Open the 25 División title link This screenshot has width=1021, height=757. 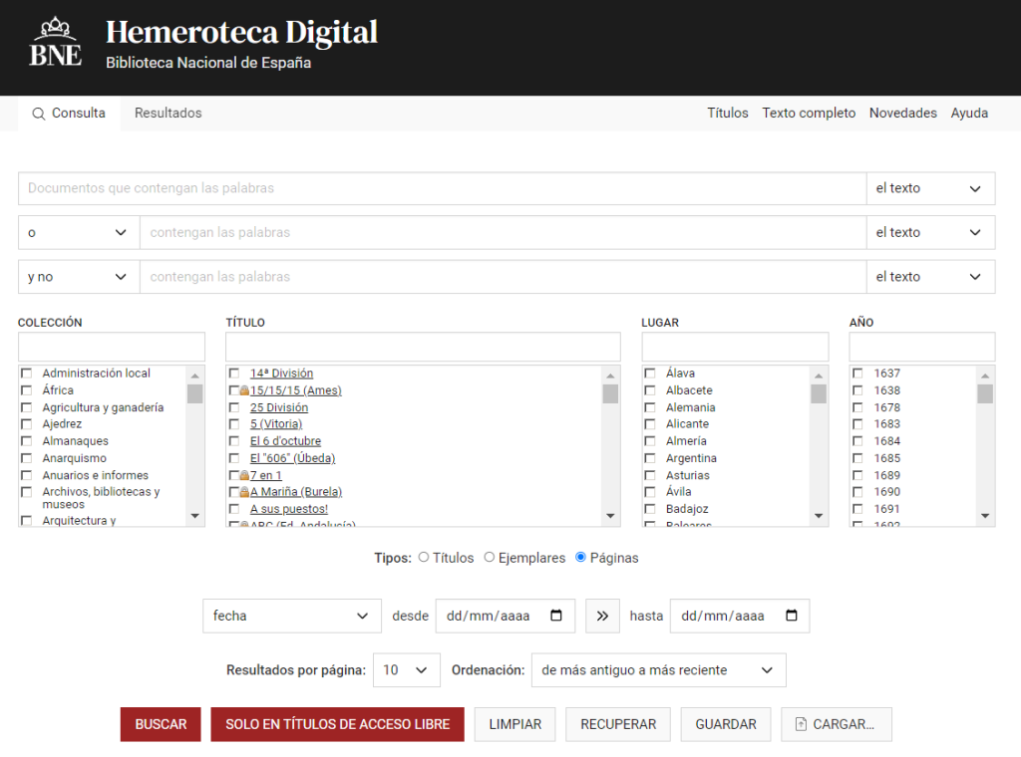click(279, 407)
